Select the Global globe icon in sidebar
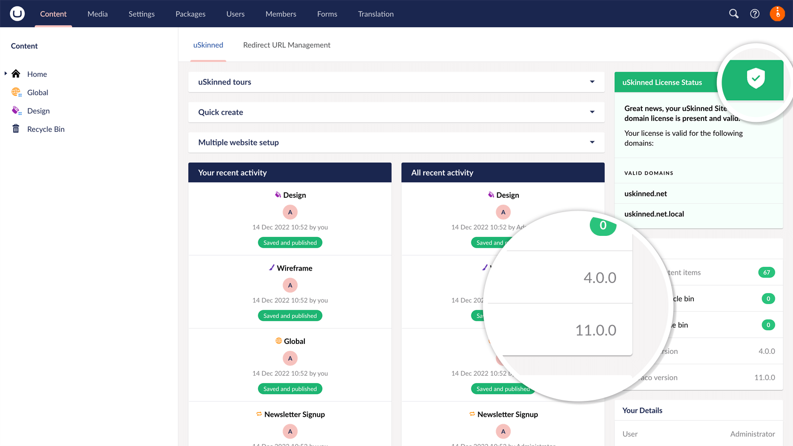The image size is (793, 446). (x=16, y=92)
